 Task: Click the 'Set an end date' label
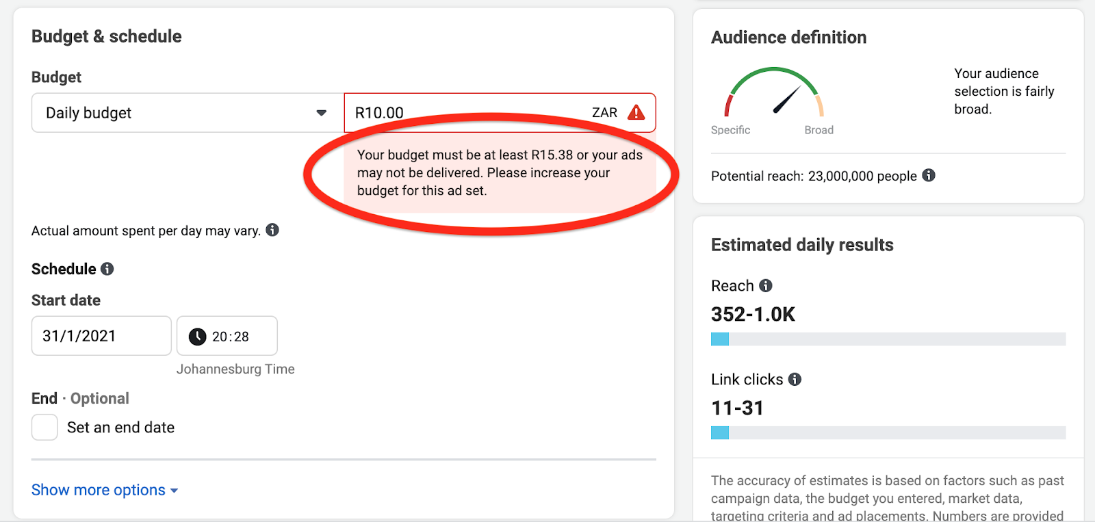(120, 428)
